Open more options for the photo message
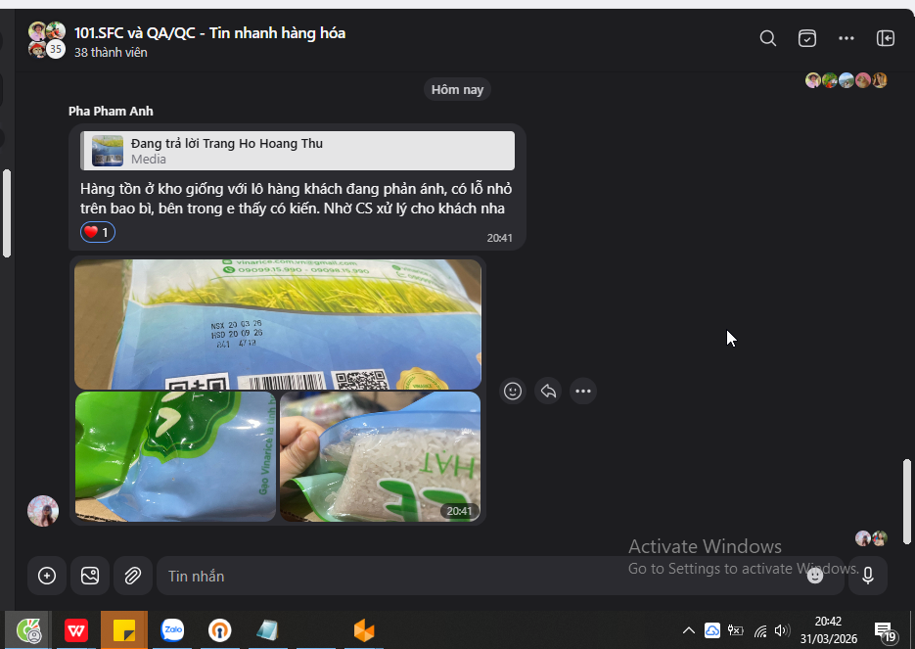The height and width of the screenshot is (649, 915). click(583, 391)
